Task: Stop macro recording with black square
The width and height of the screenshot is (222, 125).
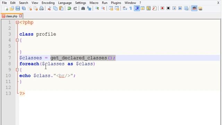Action: pyautogui.click(x=168, y=8)
